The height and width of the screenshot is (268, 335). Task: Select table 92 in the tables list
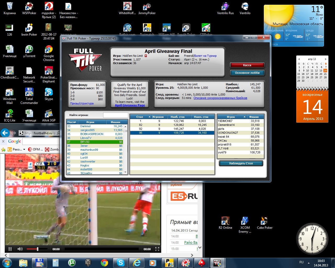[172, 129]
